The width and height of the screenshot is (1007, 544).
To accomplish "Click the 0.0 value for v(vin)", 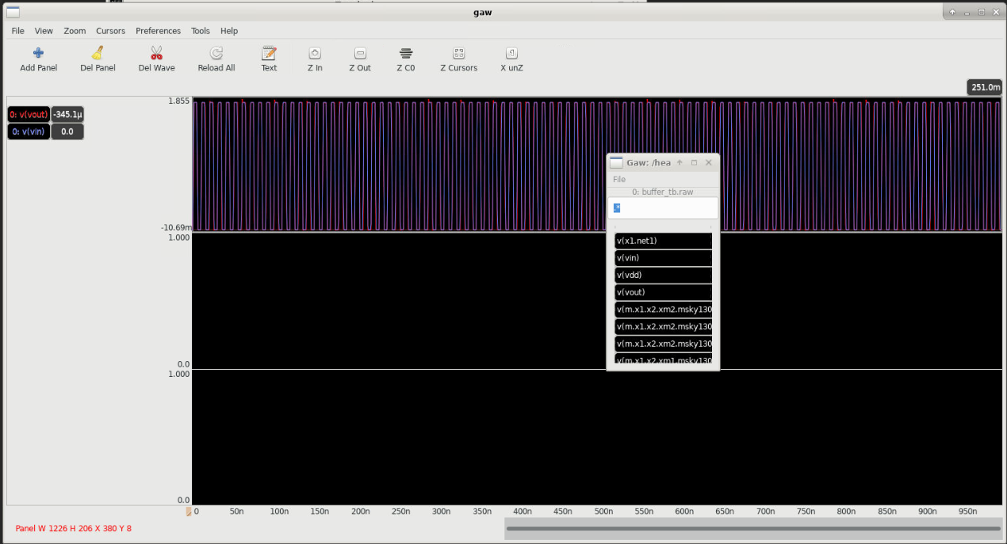I will [x=67, y=131].
